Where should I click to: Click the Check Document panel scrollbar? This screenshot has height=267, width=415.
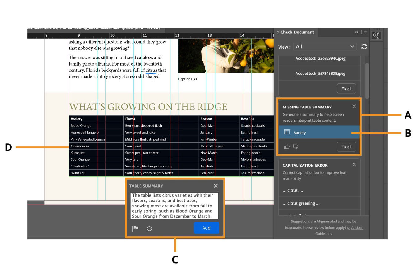click(367, 81)
